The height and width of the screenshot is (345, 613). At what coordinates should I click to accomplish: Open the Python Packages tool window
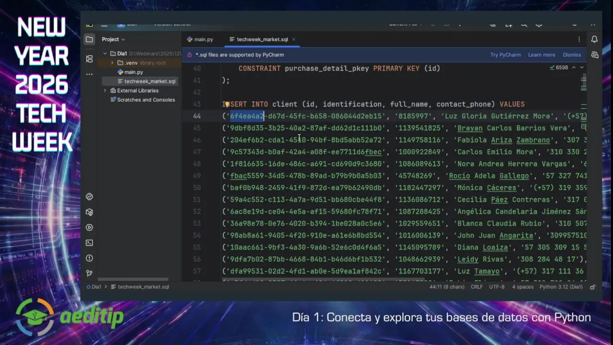coord(89,212)
